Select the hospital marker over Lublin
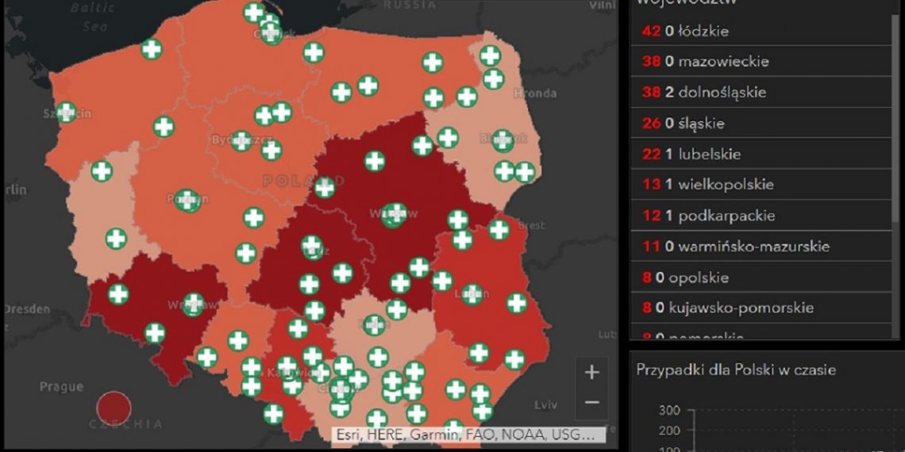Screen dimensions: 905x452 click(x=472, y=294)
